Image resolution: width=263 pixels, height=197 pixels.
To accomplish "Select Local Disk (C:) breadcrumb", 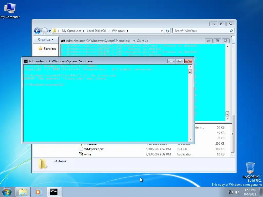I will pos(96,31).
